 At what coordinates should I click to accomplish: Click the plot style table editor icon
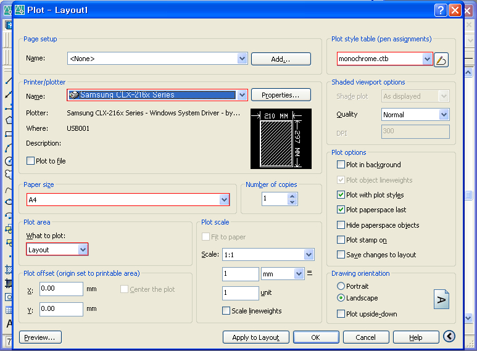pyautogui.click(x=441, y=59)
